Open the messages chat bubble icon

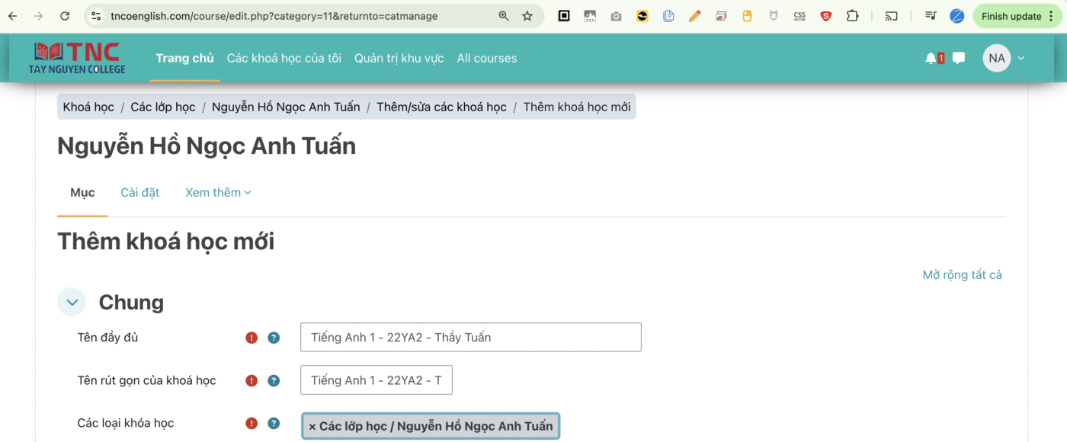pos(959,58)
